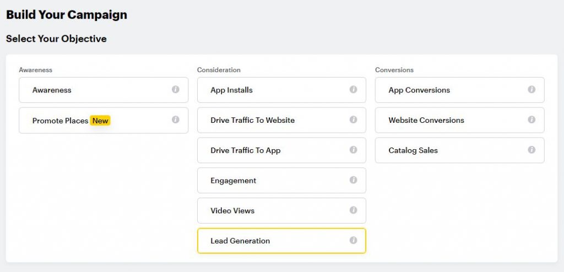Show info for Lead Generation objective
This screenshot has height=272, width=564.
tap(353, 240)
